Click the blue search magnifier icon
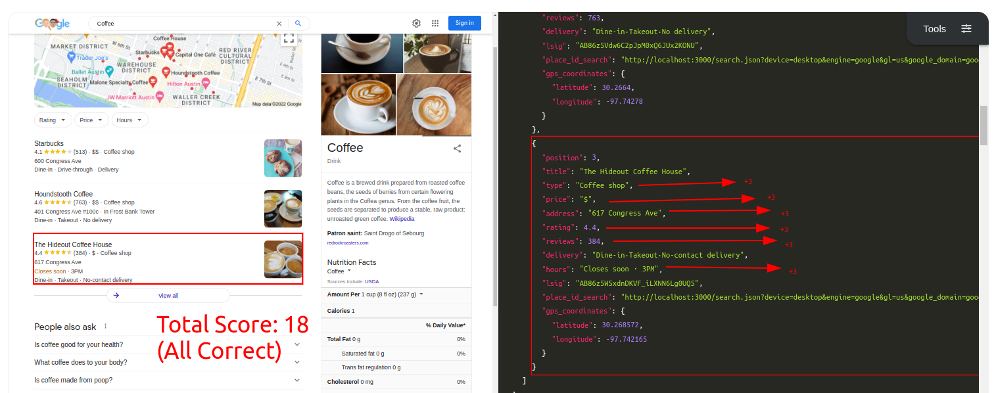The height and width of the screenshot is (393, 994). click(298, 23)
